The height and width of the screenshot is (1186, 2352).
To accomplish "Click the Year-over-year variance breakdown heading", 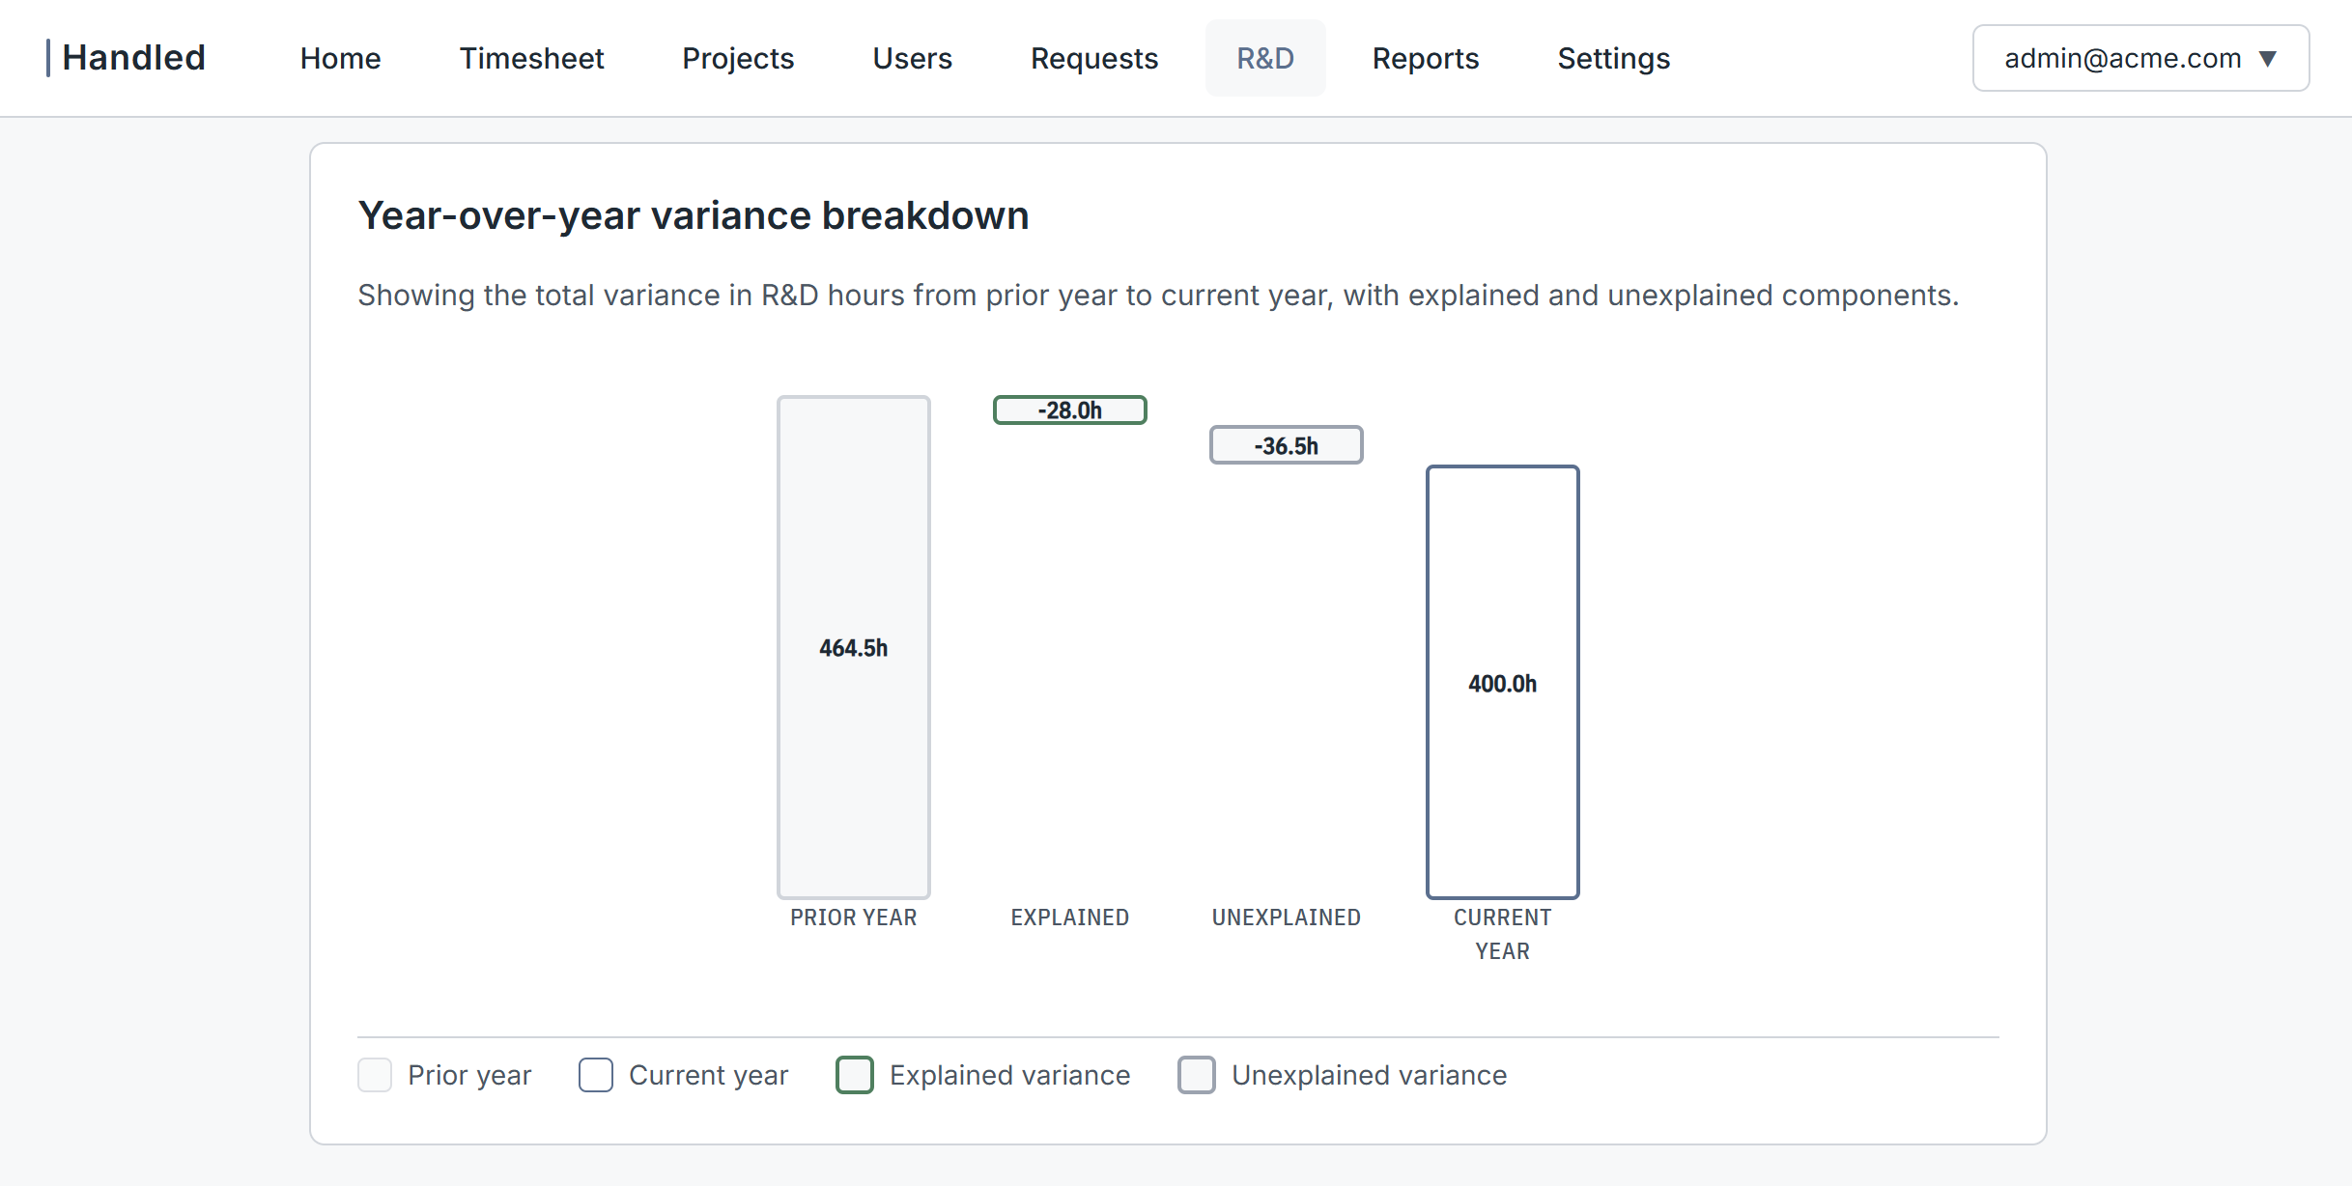I will point(694,214).
